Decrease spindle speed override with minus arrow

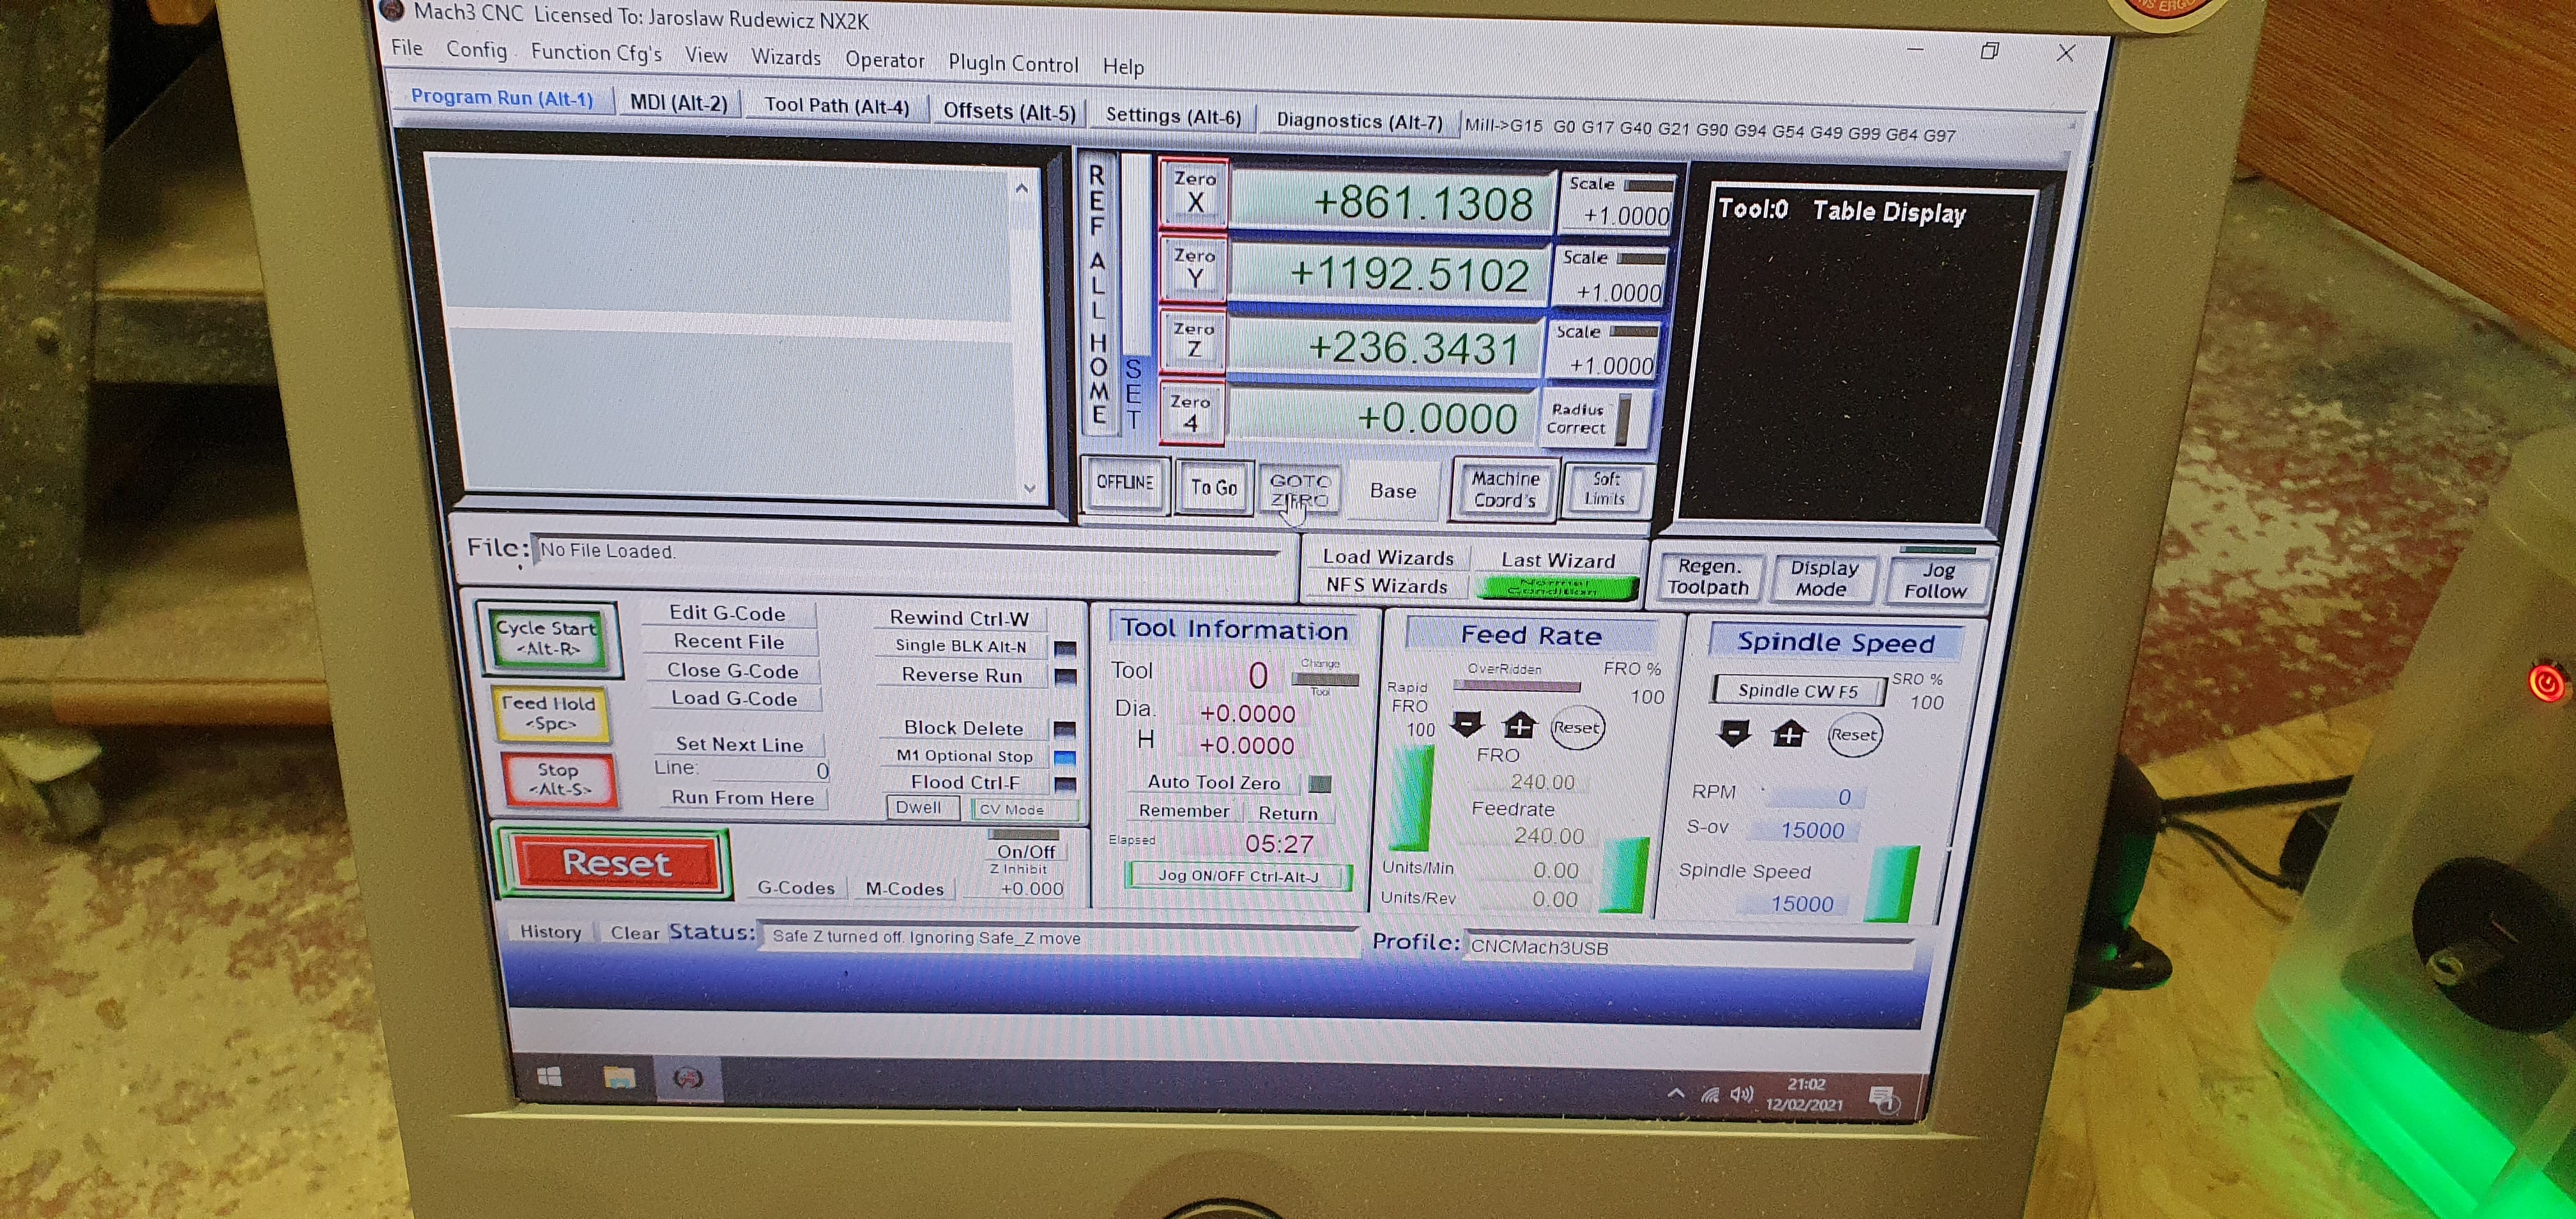1734,733
